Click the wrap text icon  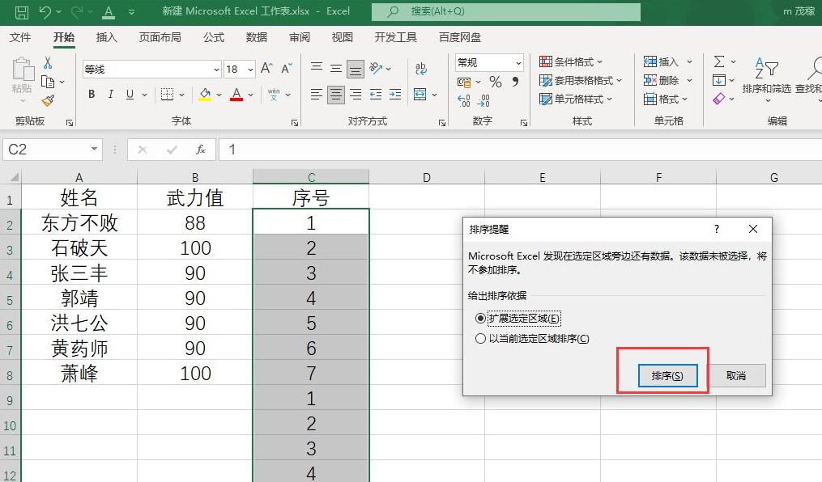421,68
